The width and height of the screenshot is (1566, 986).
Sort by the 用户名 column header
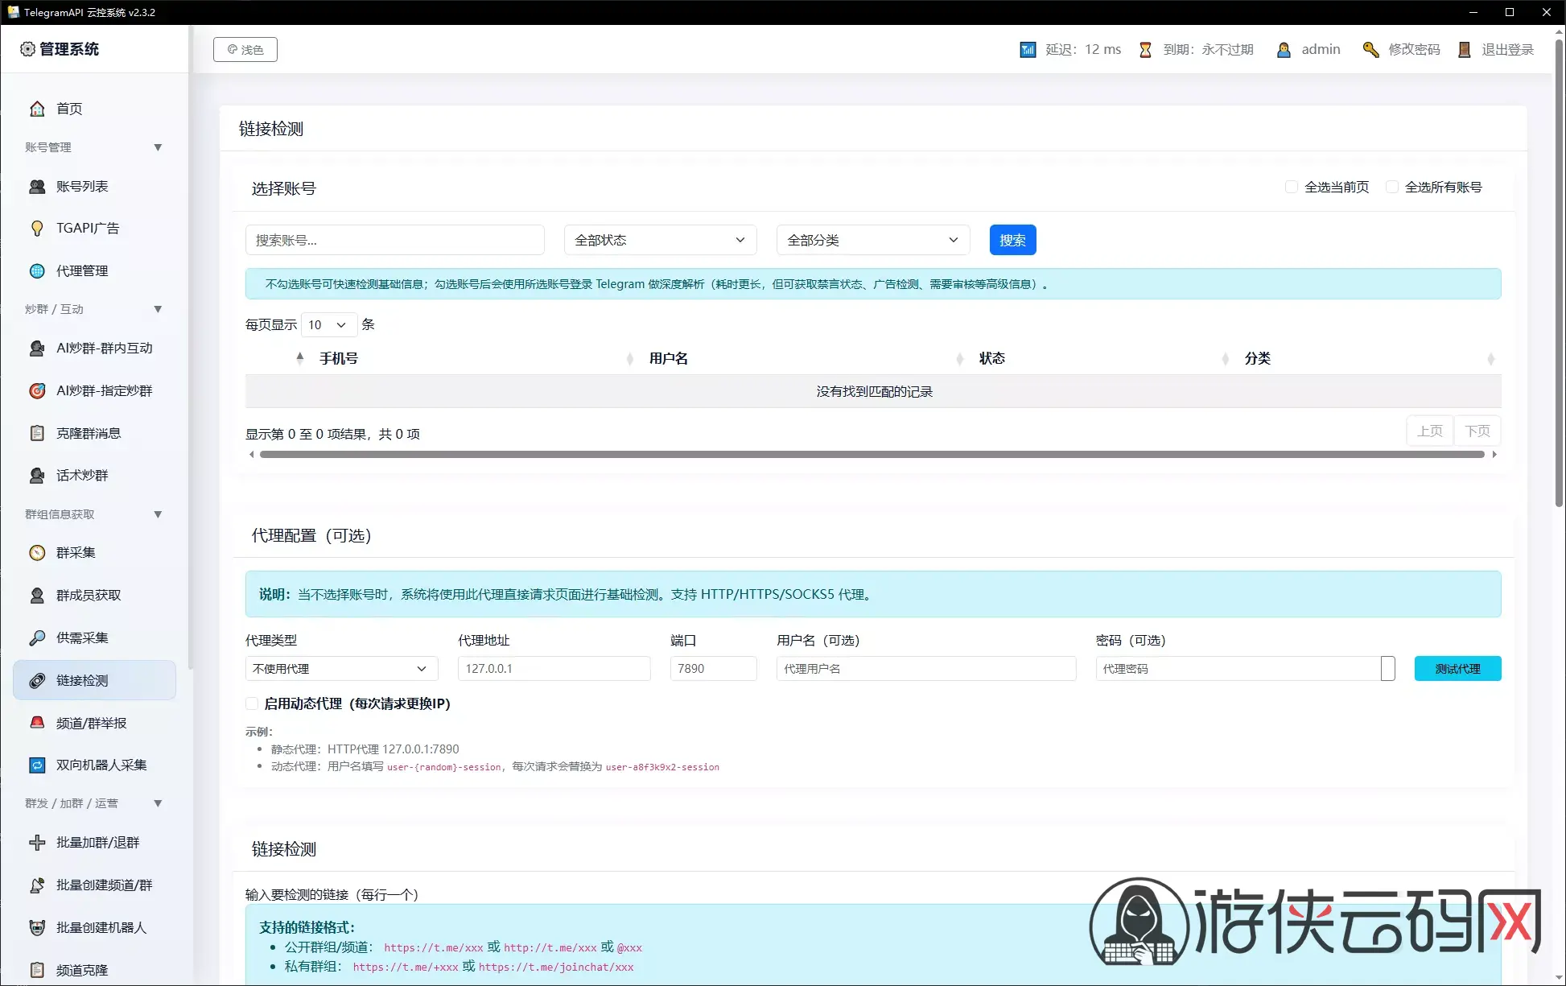click(x=669, y=358)
